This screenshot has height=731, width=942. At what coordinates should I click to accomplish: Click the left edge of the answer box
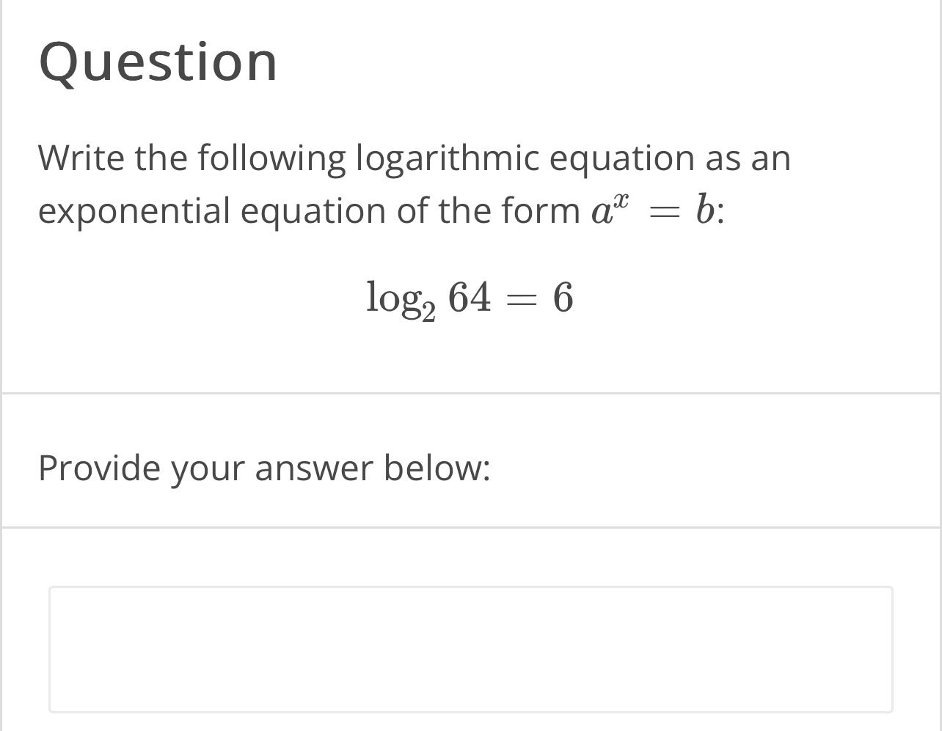[x=50, y=649]
